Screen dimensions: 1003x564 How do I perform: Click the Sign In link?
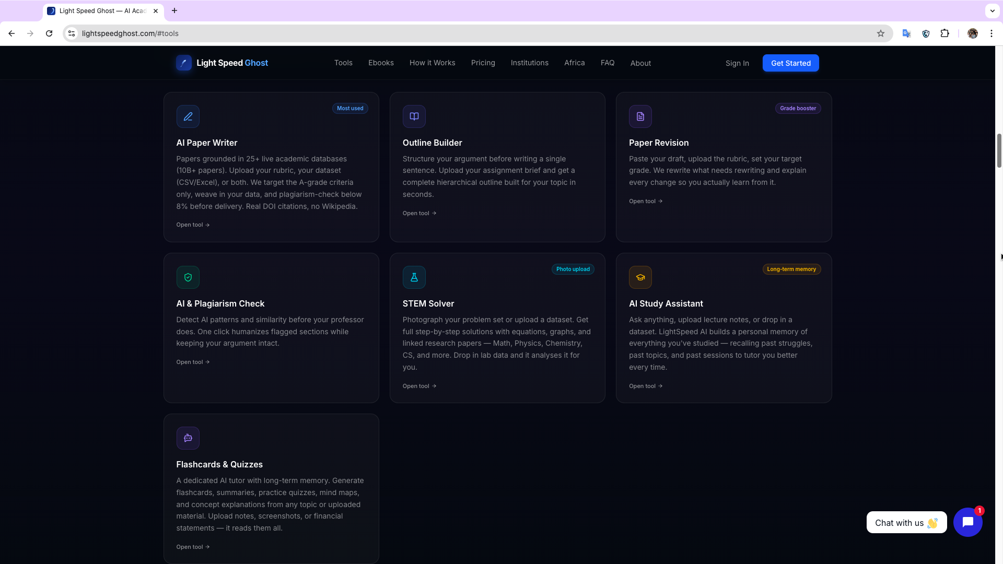(x=737, y=63)
